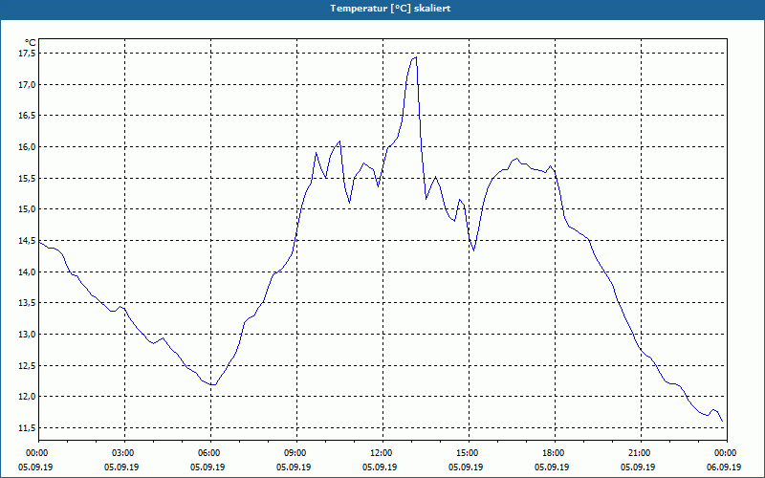Click the "03:00" time axis label
This screenshot has width=765, height=478.
coord(124,453)
